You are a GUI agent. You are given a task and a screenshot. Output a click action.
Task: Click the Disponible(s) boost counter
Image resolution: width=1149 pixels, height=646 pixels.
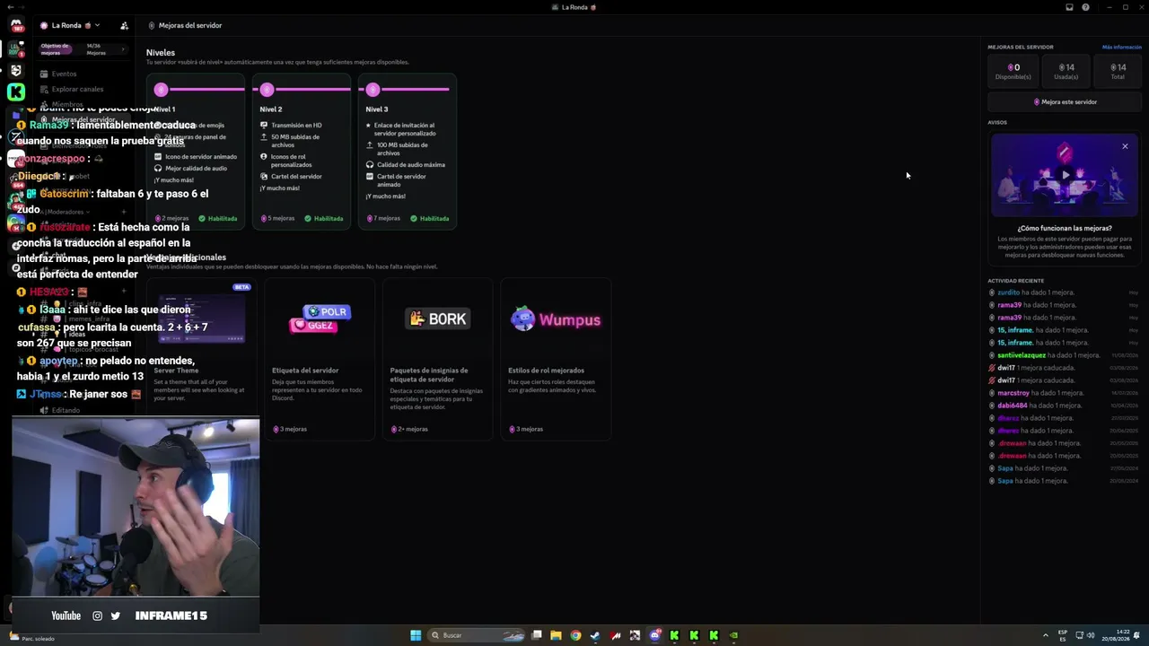pos(1013,71)
